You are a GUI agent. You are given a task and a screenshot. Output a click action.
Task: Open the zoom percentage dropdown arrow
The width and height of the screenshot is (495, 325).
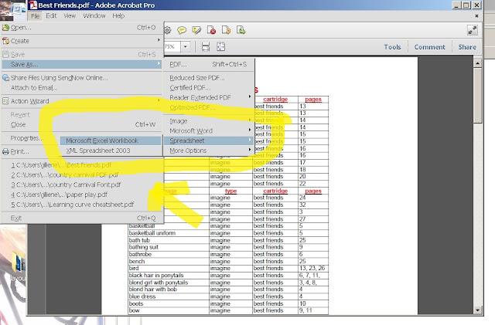186,47
